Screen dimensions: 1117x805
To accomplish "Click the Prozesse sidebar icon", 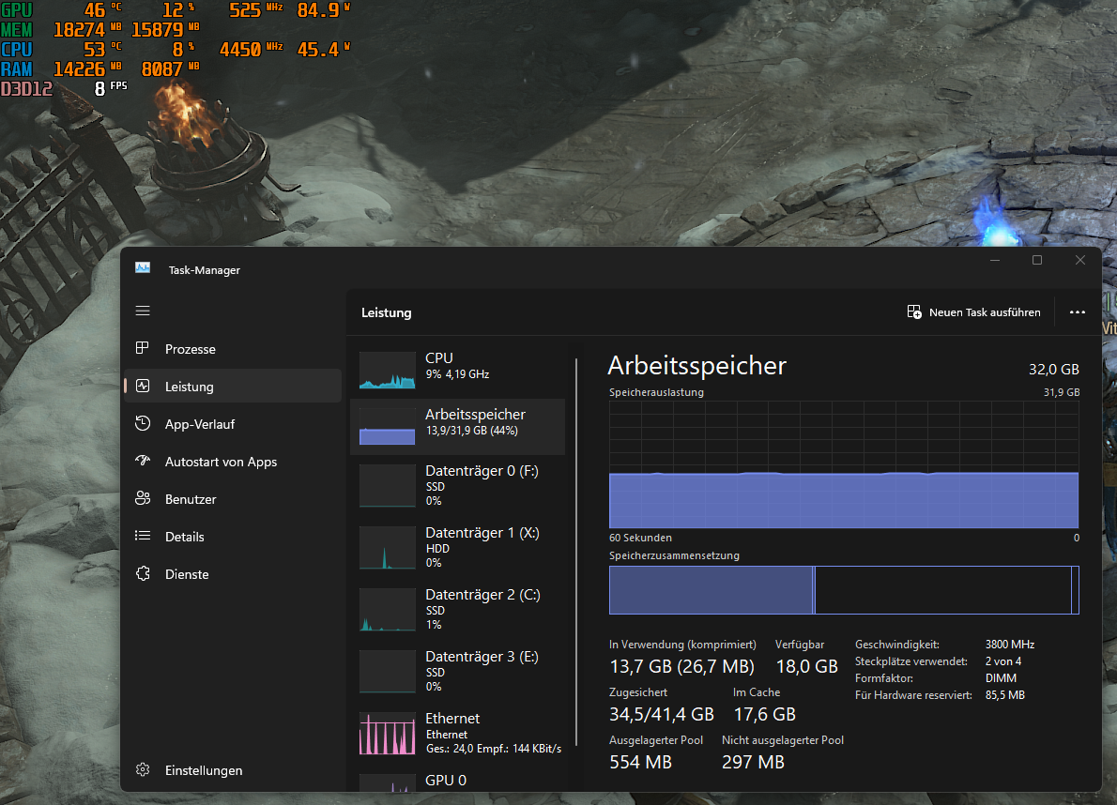I will click(x=143, y=348).
